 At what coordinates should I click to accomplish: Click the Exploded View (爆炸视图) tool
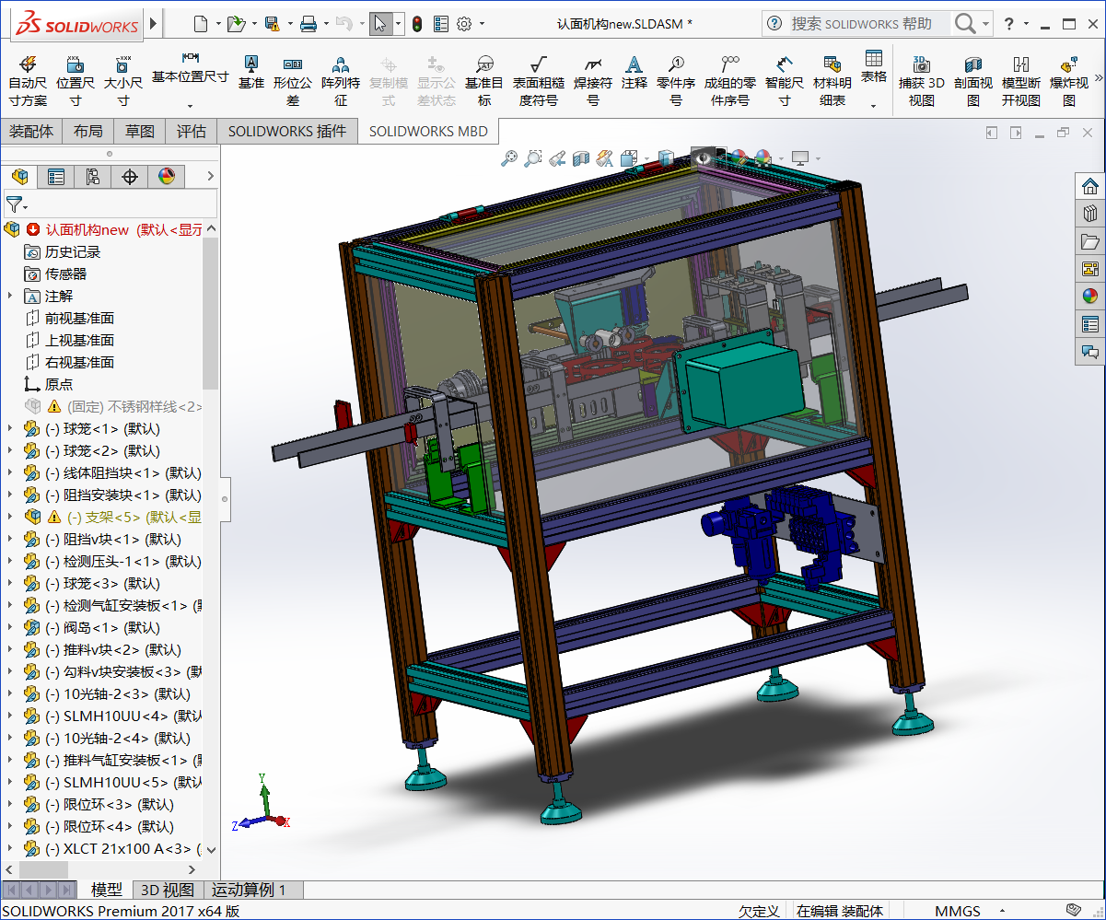click(1069, 82)
